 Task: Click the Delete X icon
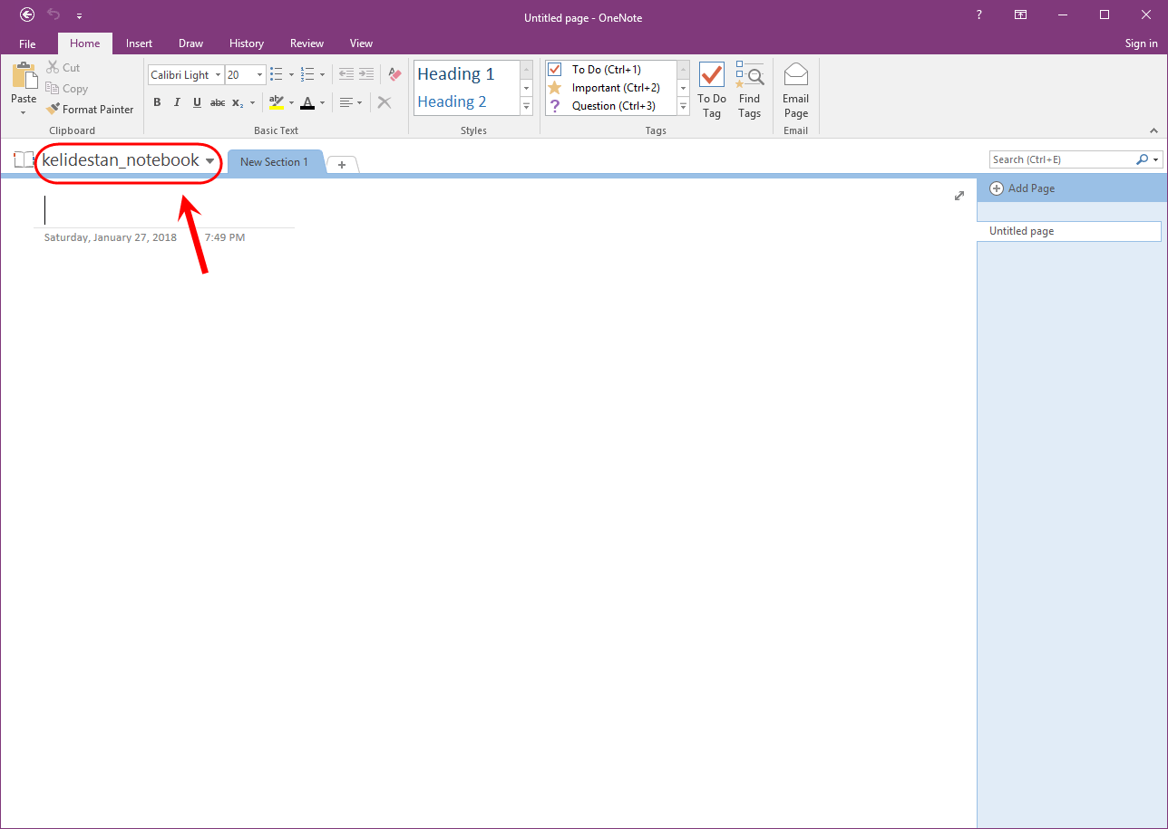point(384,102)
